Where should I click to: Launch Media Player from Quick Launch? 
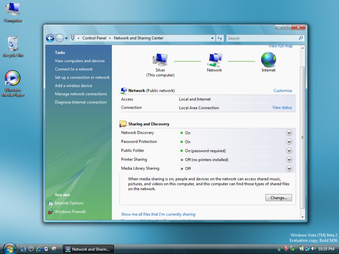[x=46, y=249]
